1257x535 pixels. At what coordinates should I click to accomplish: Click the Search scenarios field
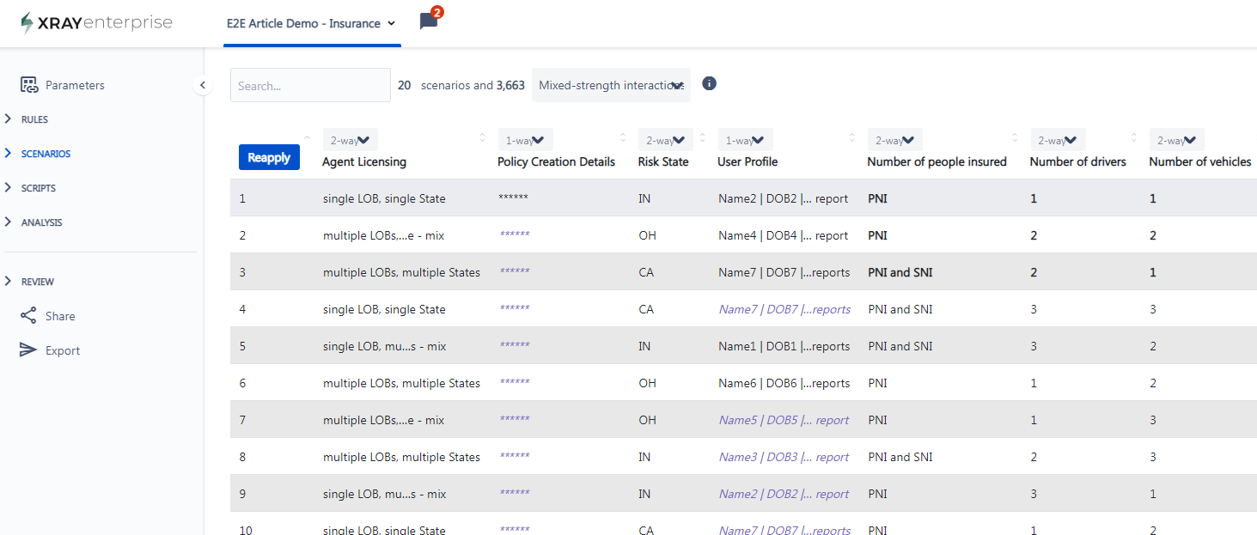pyautogui.click(x=310, y=85)
